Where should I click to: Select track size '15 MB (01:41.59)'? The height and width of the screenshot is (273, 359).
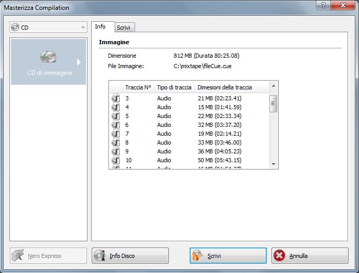(x=219, y=107)
